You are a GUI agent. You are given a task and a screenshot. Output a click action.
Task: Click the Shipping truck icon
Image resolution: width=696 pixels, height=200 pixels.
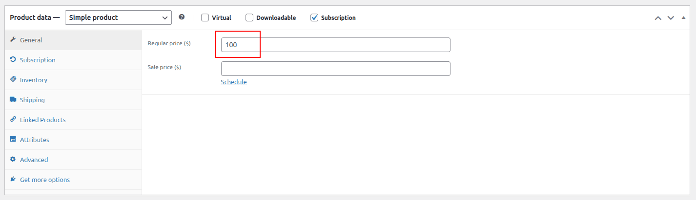point(13,100)
